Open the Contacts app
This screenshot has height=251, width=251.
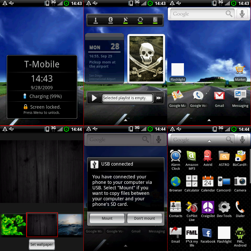(176, 209)
